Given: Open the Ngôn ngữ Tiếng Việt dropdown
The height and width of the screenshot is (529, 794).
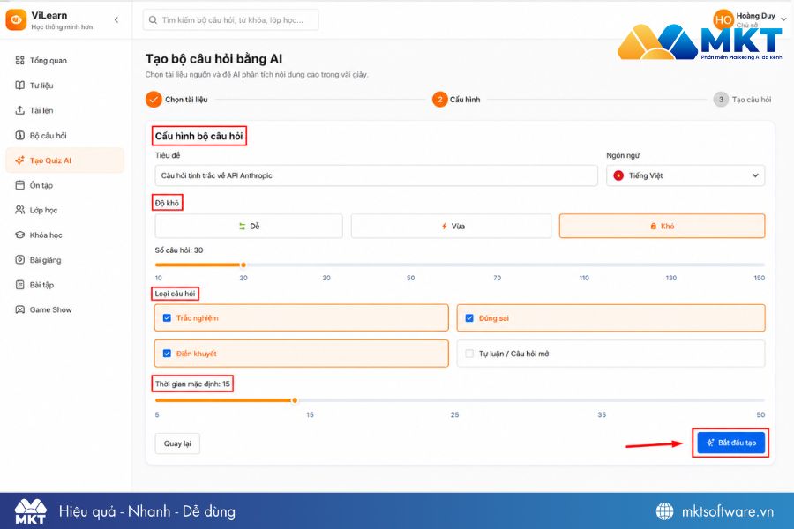Looking at the screenshot, I should (x=685, y=175).
